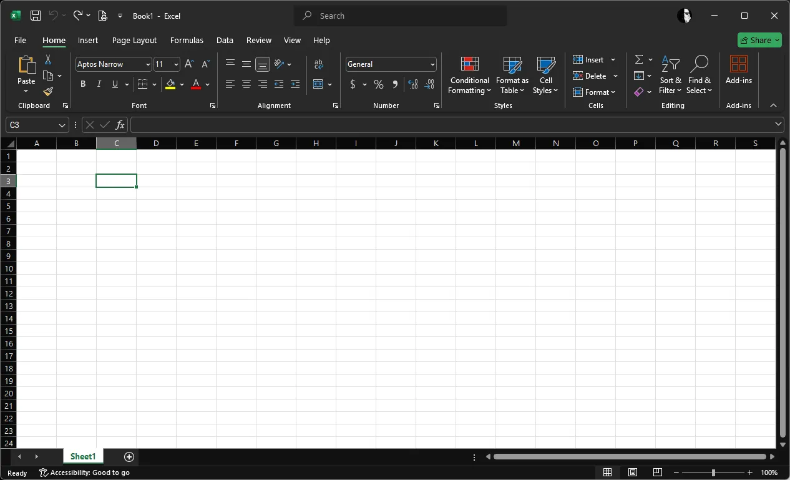This screenshot has width=790, height=480.
Task: Toggle italic formatting
Action: click(99, 84)
